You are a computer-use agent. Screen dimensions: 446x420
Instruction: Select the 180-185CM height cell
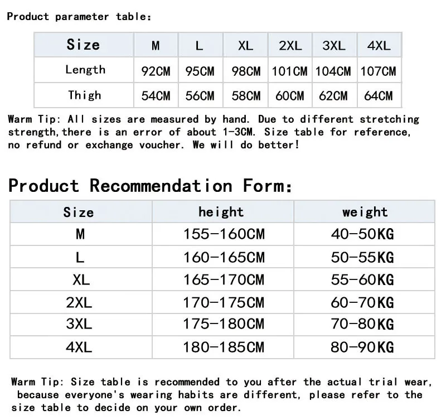(224, 347)
